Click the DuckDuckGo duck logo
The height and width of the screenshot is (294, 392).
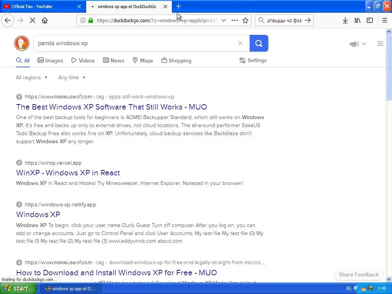point(22,43)
